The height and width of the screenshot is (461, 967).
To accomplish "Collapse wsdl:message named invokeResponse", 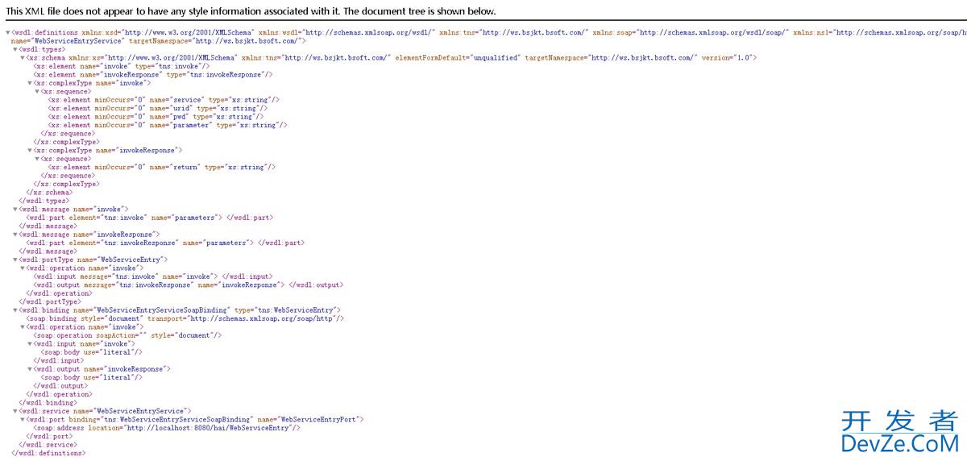I will click(15, 235).
